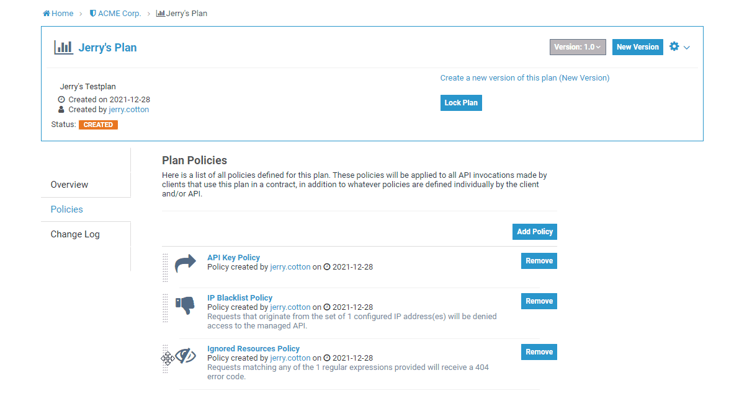The width and height of the screenshot is (734, 409).
Task: Click the Ignored Resources crossed-eye icon
Action: point(185,356)
